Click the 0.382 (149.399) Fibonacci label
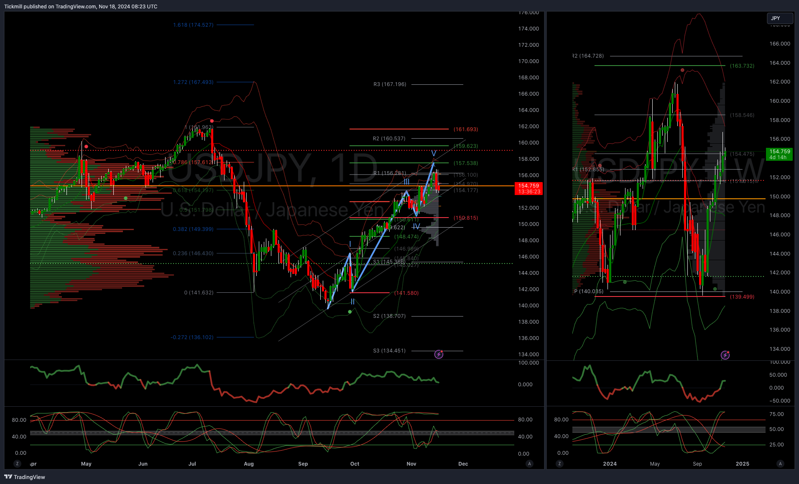This screenshot has height=484, width=799. pos(193,229)
